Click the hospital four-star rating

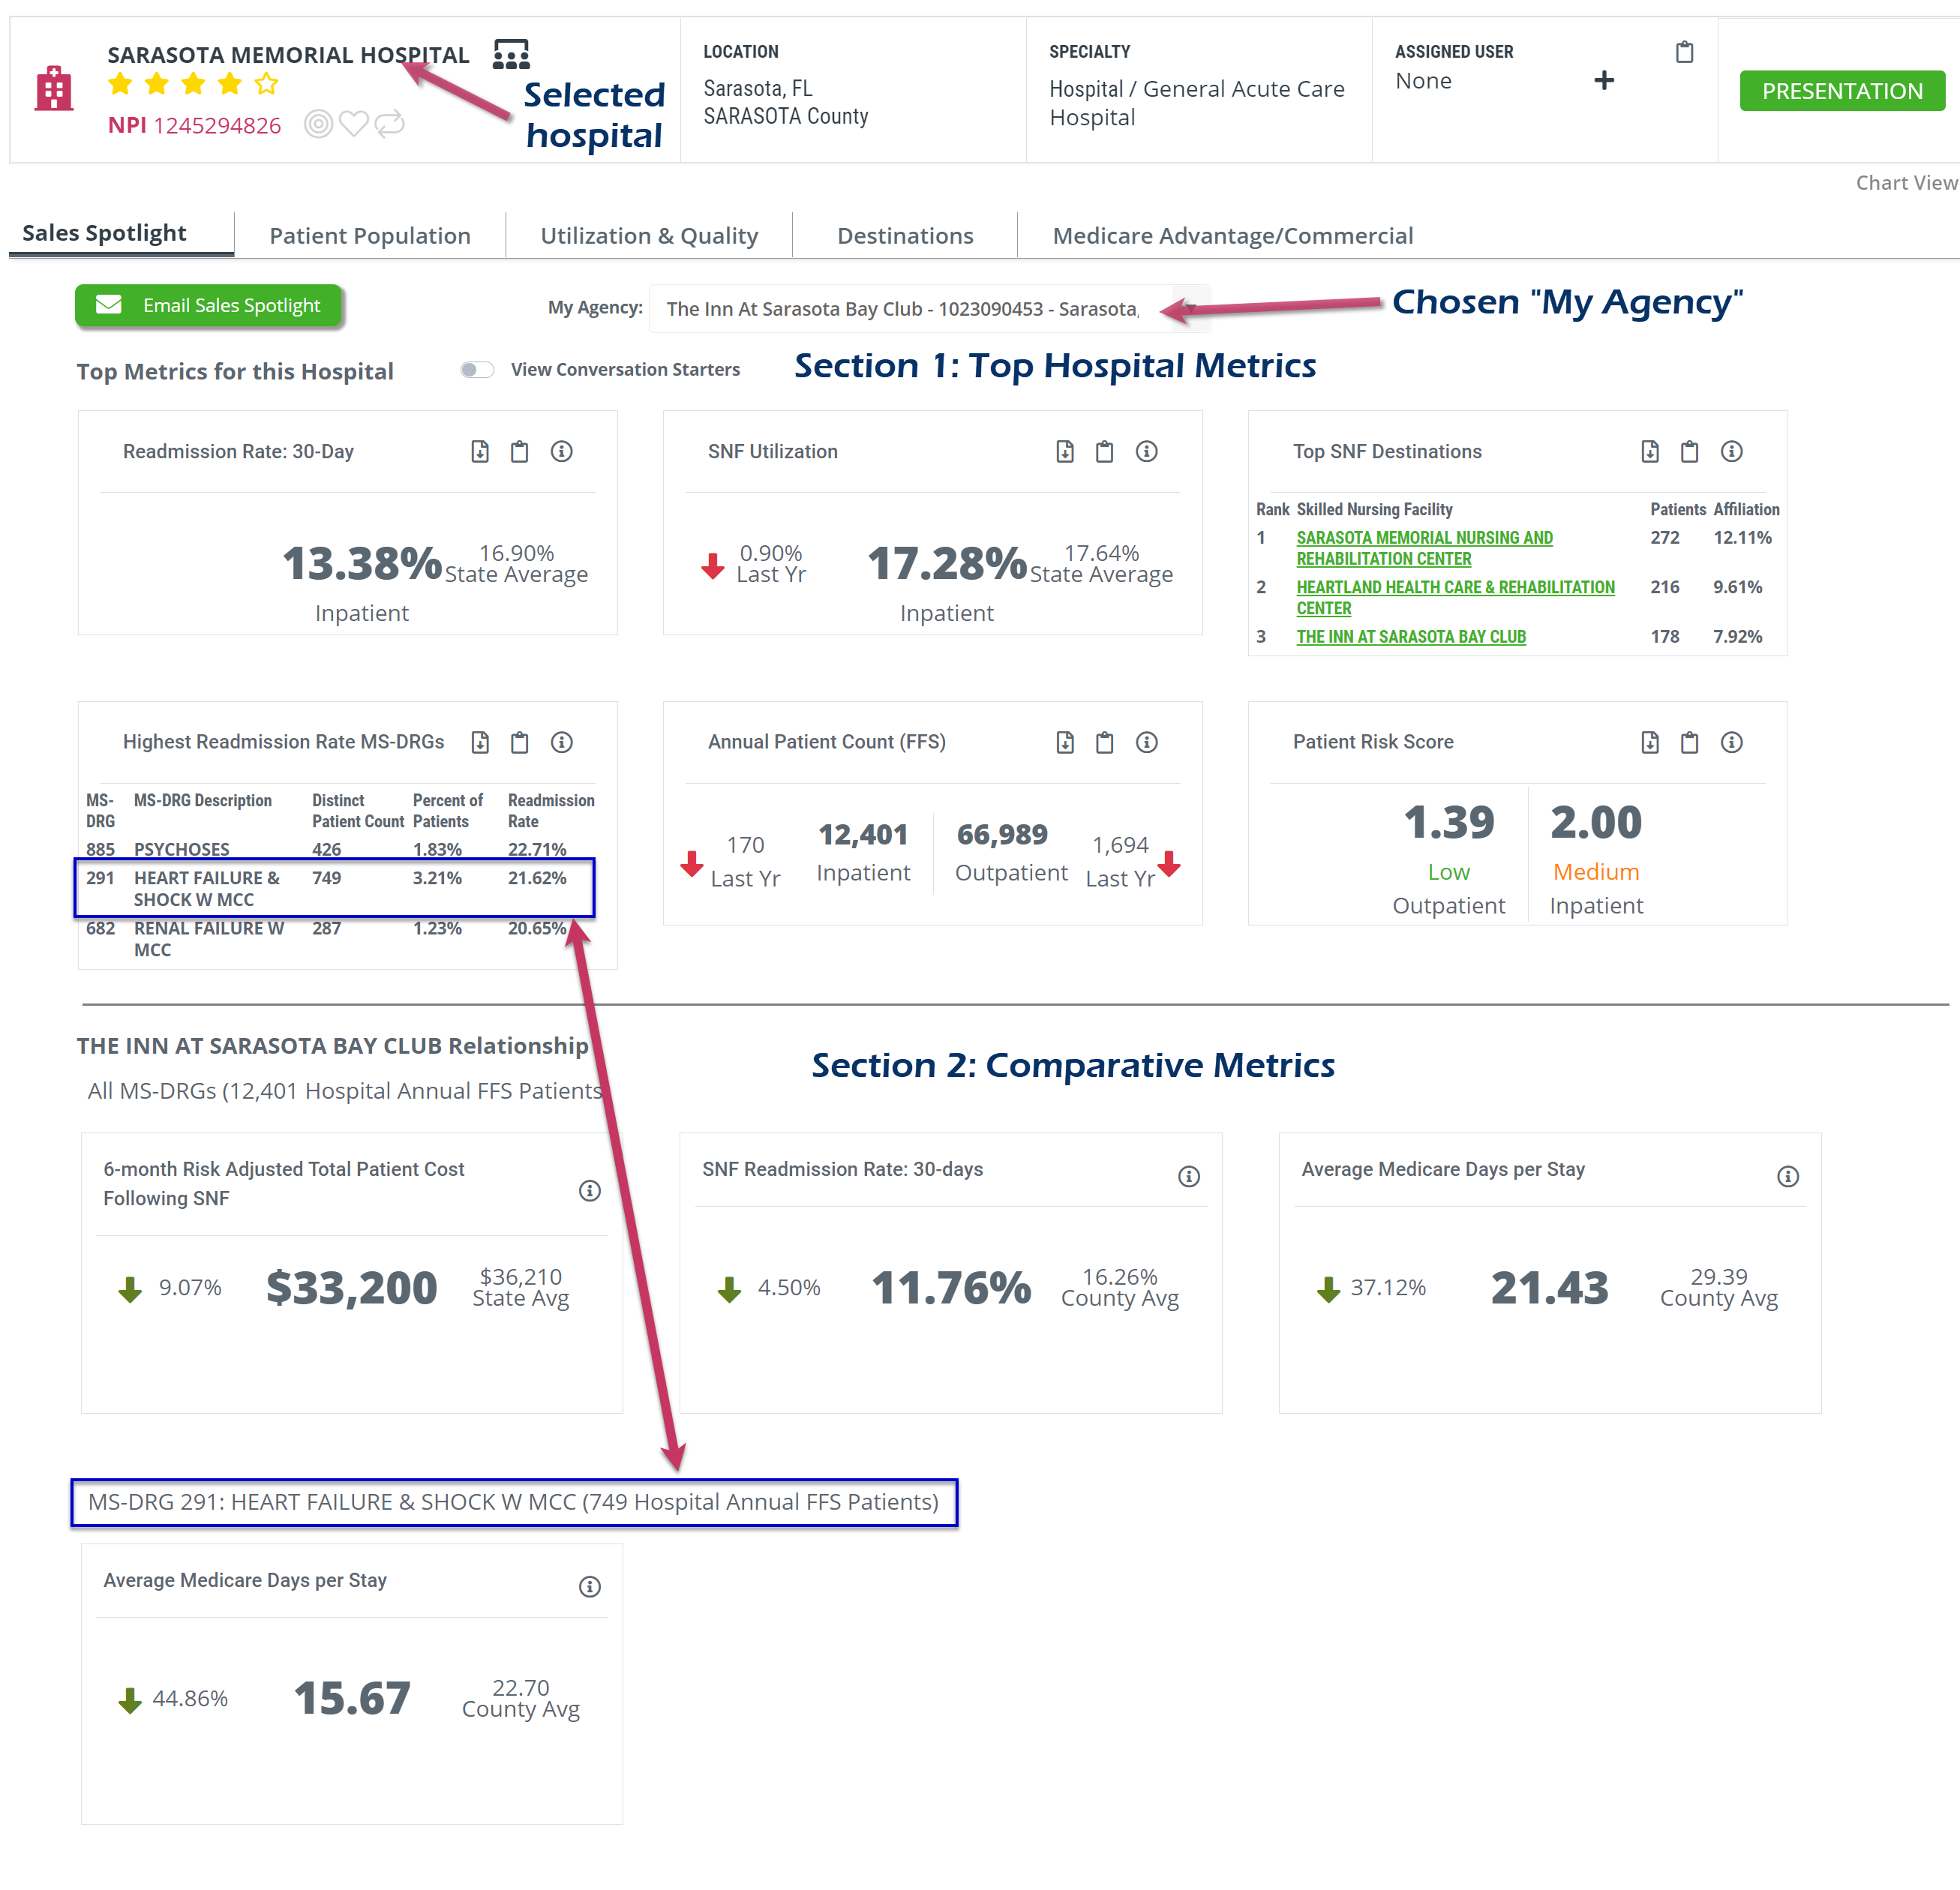[193, 84]
